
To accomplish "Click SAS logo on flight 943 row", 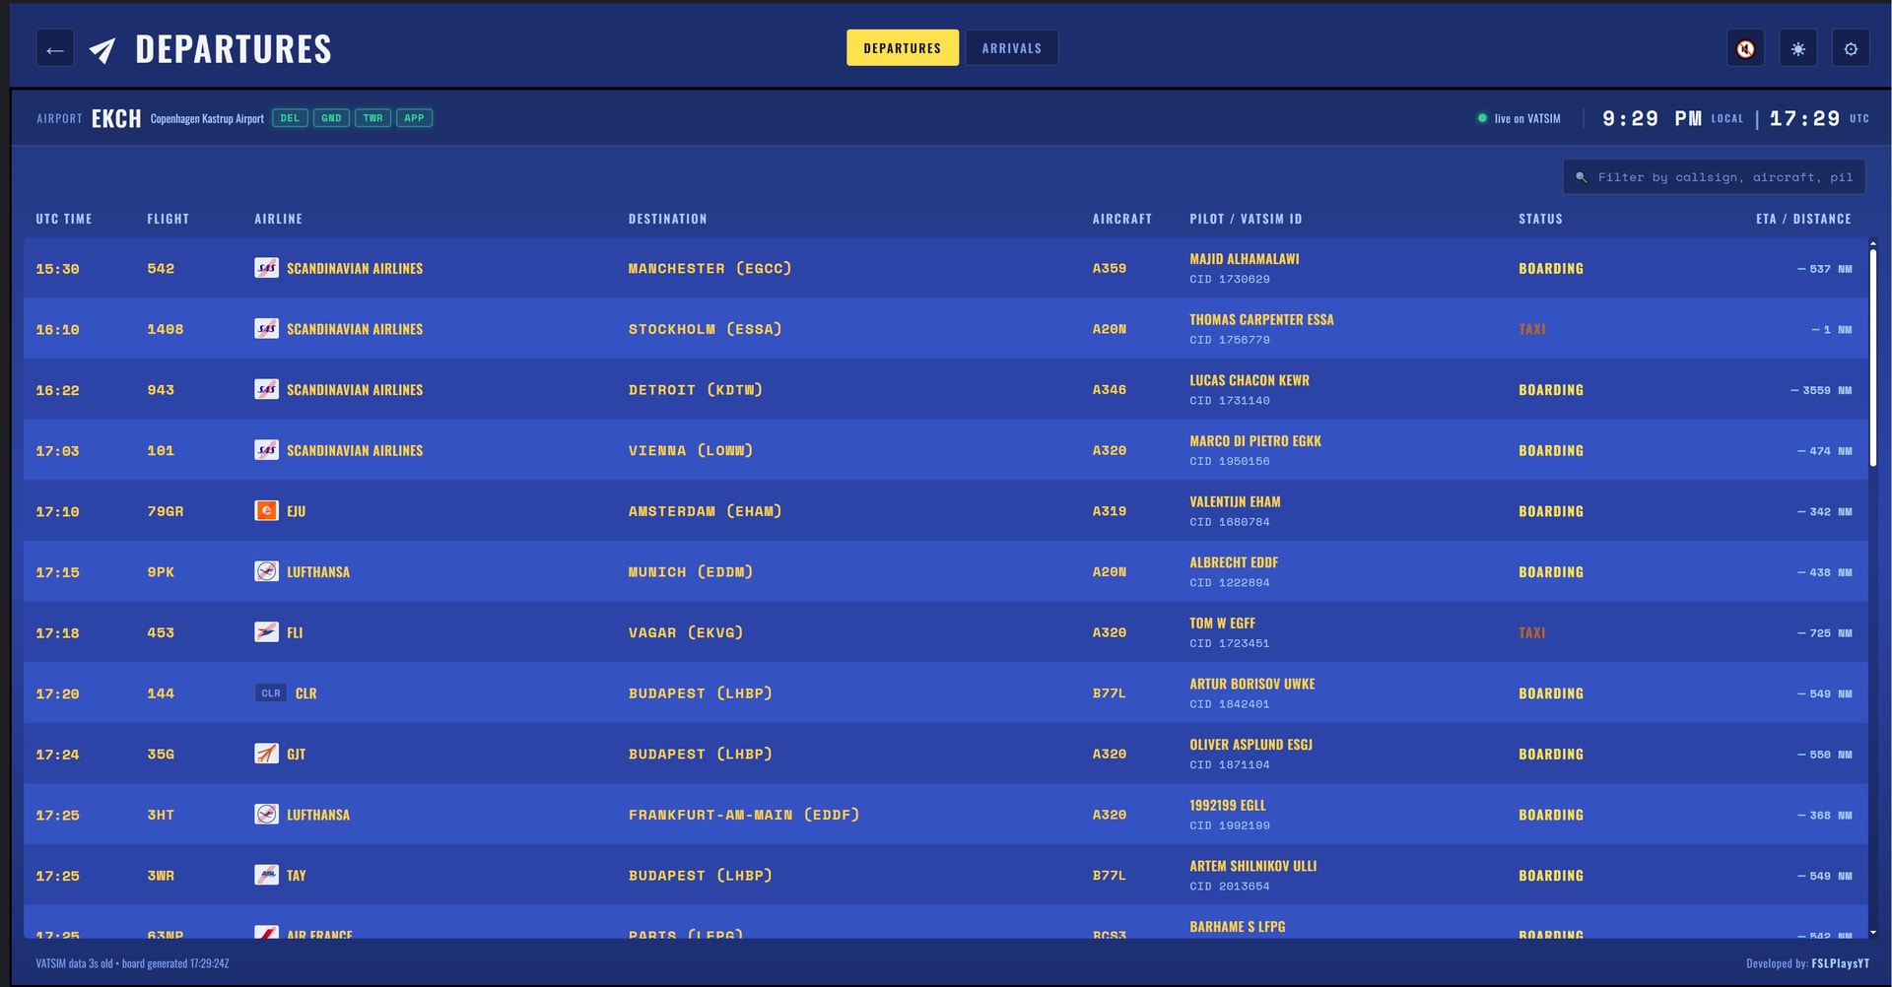I will [266, 390].
